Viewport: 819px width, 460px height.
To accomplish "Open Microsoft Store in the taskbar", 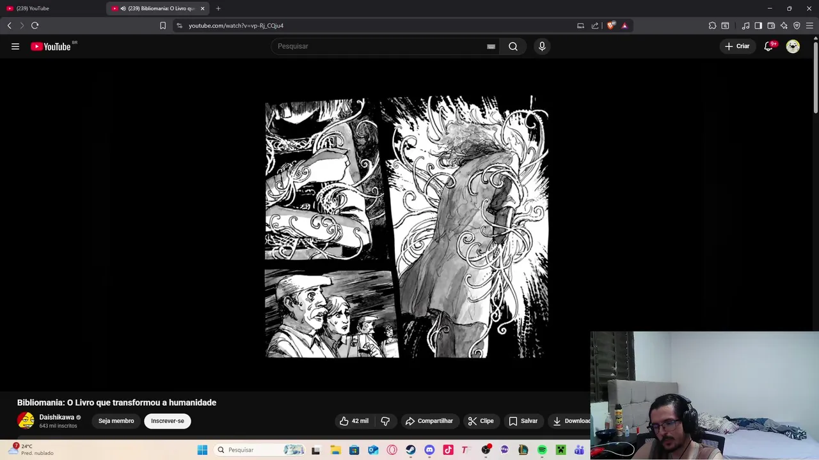I will coord(354,450).
